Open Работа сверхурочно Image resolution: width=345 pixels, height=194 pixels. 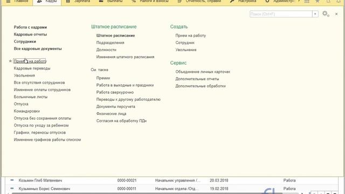(115, 92)
